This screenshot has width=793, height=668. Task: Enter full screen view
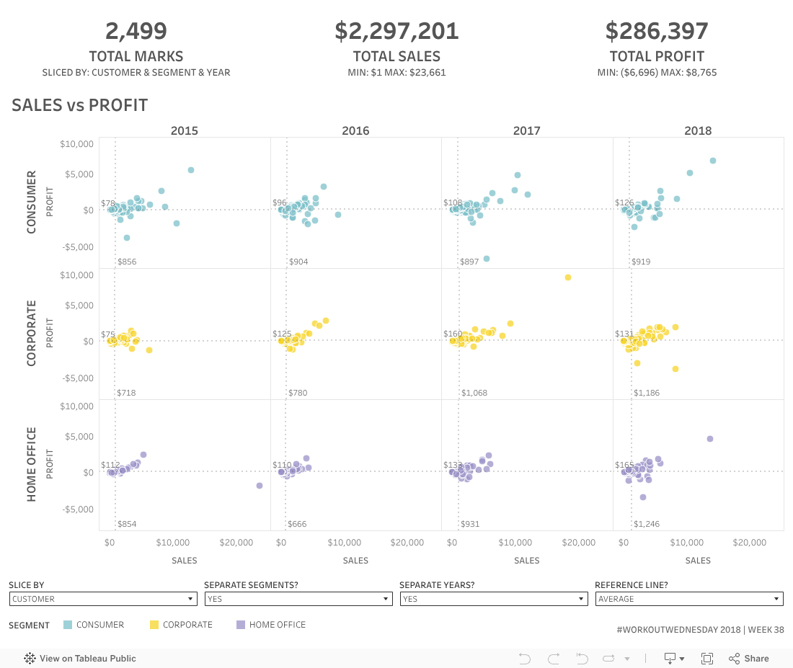pos(707,658)
